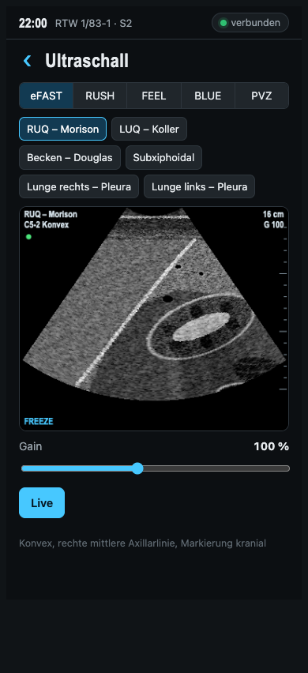Open the PVZ tab
The height and width of the screenshot is (673, 308).
(261, 96)
